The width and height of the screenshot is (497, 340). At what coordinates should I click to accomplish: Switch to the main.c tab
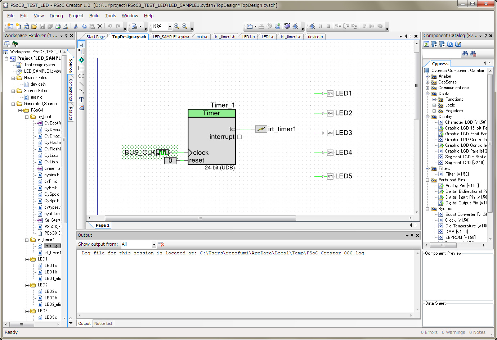point(202,37)
